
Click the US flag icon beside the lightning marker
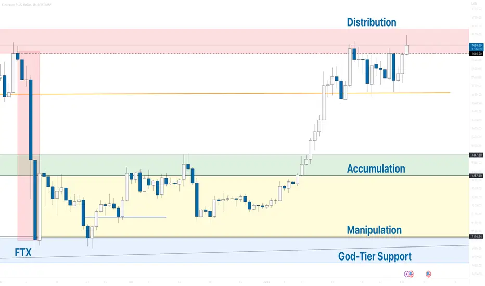click(412, 273)
